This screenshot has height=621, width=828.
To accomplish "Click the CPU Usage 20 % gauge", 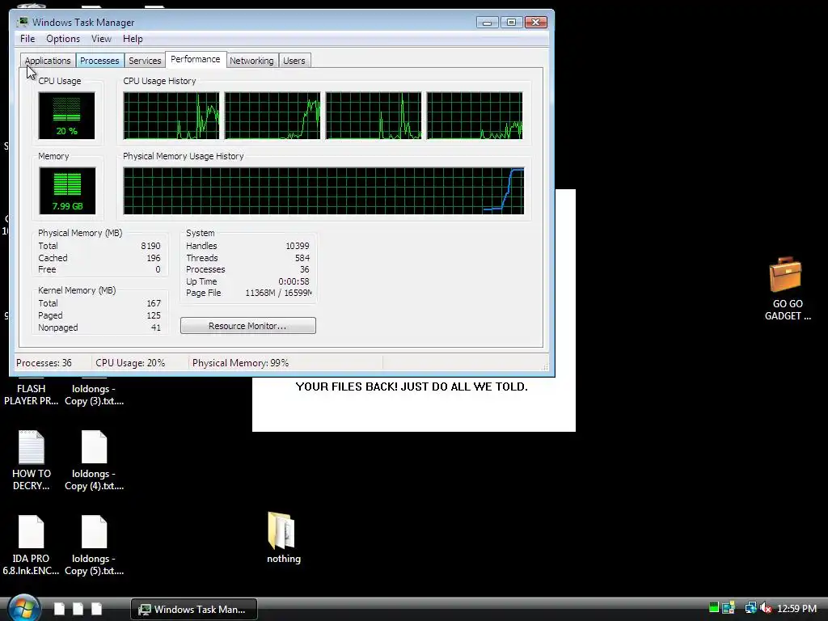I will pos(66,116).
